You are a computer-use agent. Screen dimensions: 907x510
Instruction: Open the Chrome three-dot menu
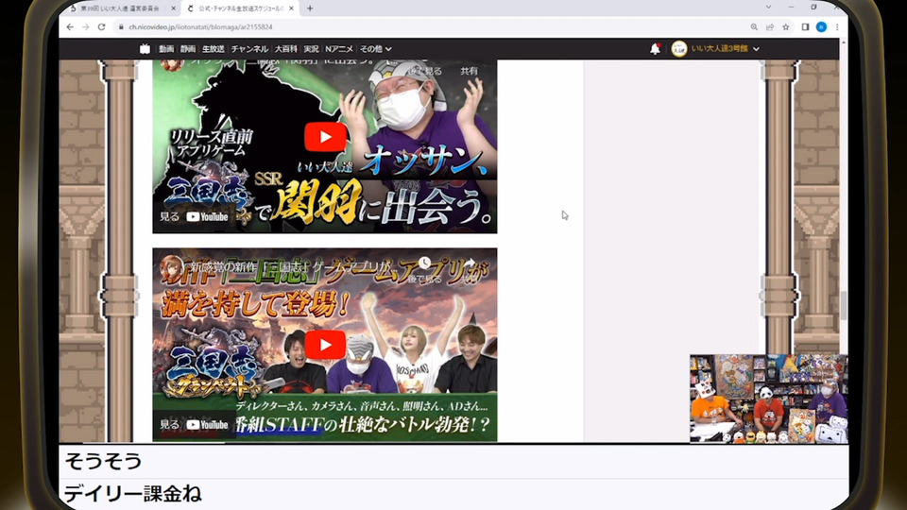[x=837, y=27]
